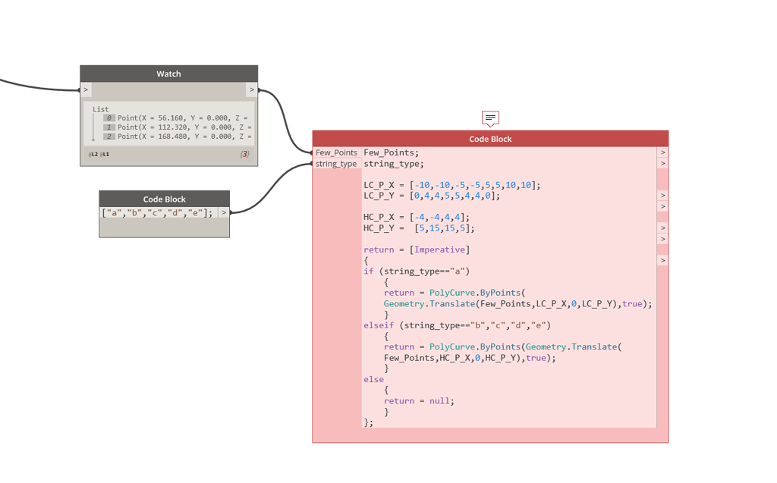
Task: Select the Watch node title bar
Action: tap(168, 74)
